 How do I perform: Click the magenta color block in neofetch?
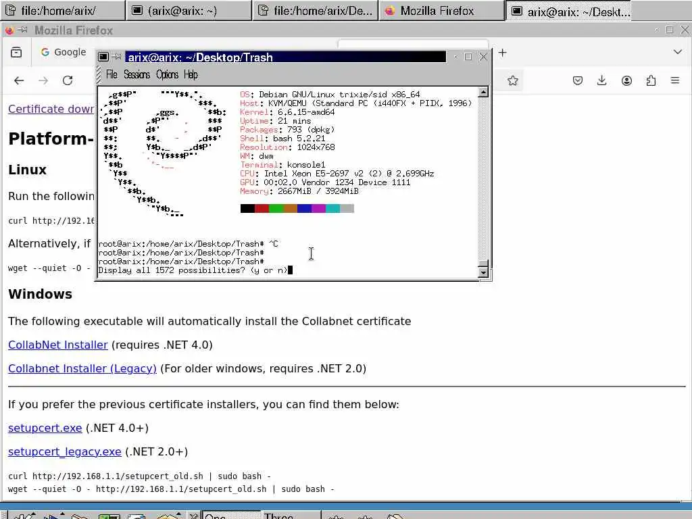point(319,208)
